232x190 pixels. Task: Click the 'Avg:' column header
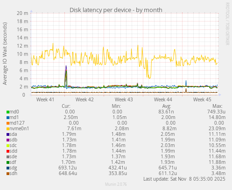point(167,106)
